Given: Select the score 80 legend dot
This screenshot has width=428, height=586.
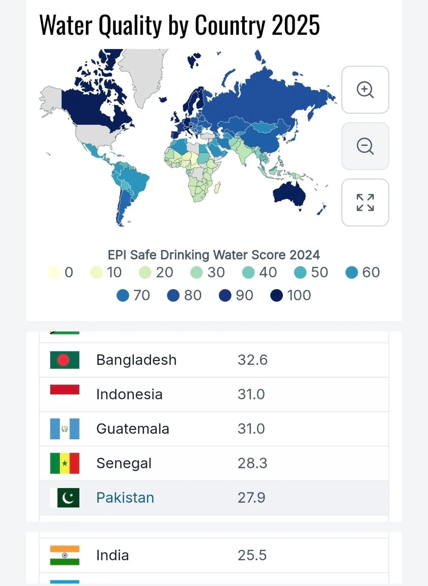Looking at the screenshot, I should coord(174,295).
